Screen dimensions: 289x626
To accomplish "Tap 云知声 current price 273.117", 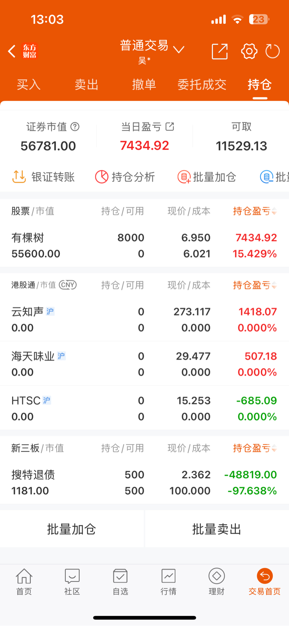I will (192, 312).
